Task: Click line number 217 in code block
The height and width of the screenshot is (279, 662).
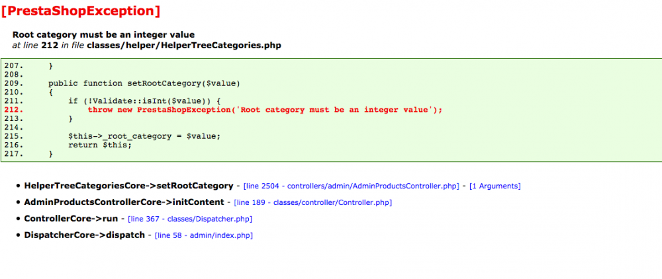Action: [x=12, y=154]
